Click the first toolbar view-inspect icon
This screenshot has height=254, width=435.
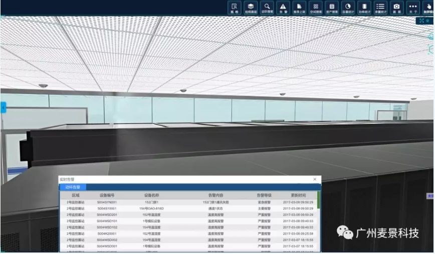click(235, 7)
